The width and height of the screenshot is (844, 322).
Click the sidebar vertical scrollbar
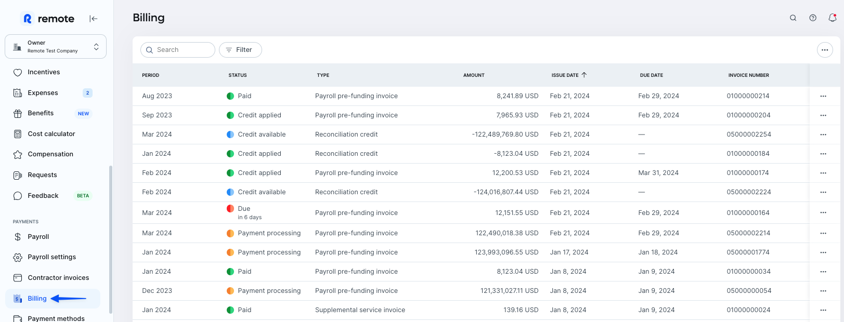(x=110, y=239)
